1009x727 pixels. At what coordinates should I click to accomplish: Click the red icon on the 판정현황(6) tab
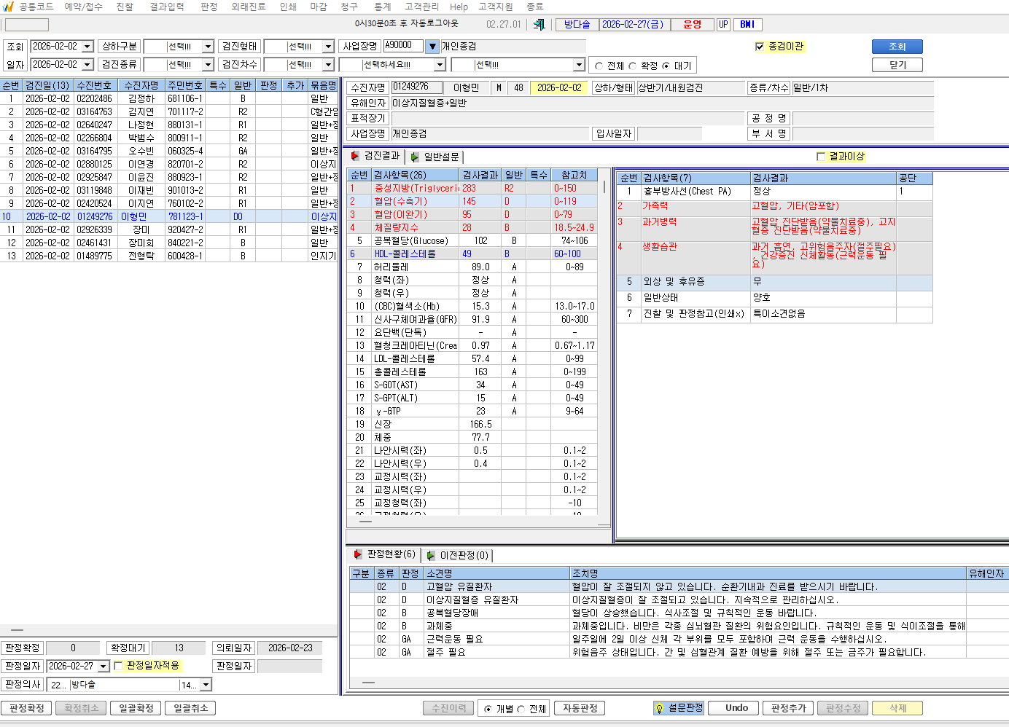358,554
